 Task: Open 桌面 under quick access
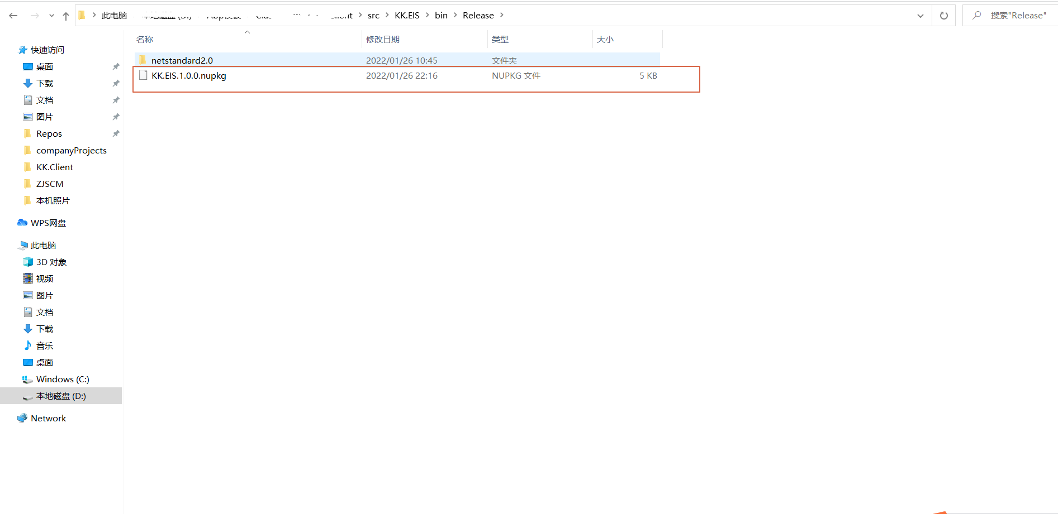45,67
